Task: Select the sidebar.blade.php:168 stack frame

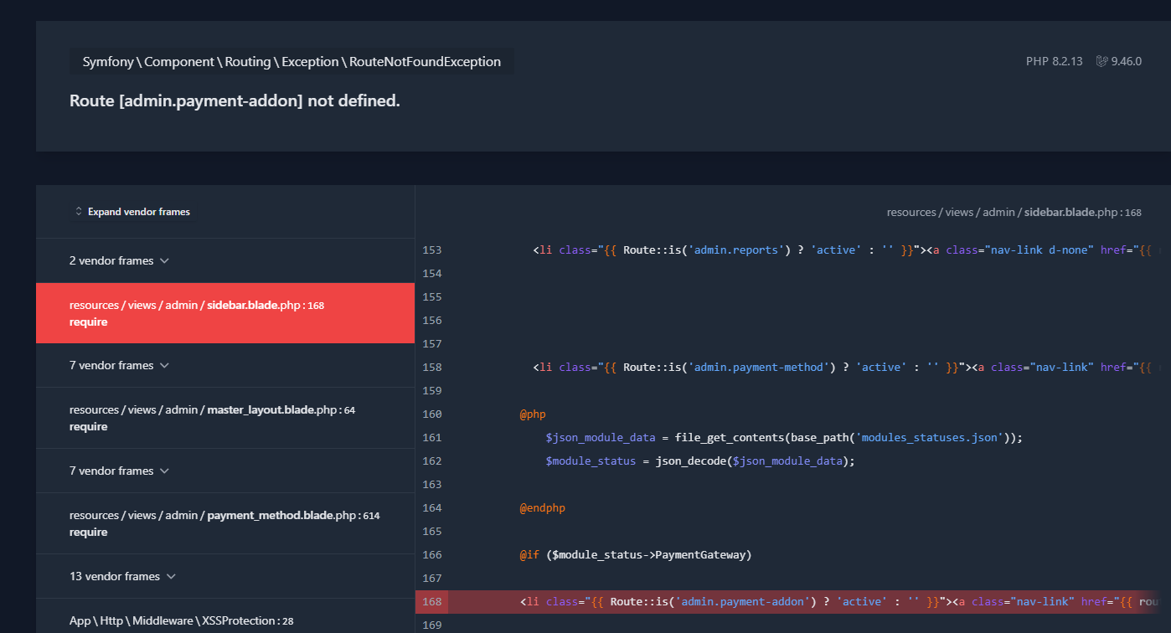Action: tap(225, 313)
